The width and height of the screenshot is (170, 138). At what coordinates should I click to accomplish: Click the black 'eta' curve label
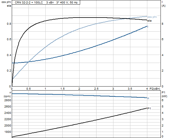149,21
